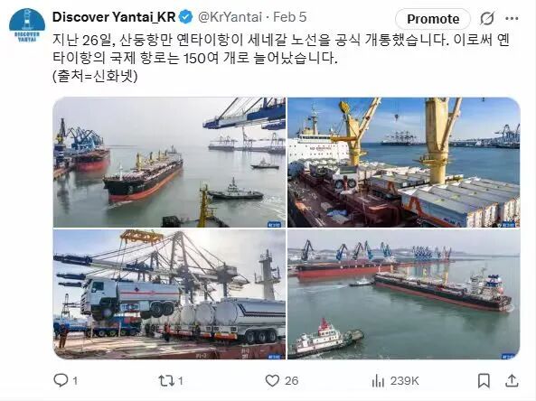Open the share upload icon
The image size is (536, 401).
click(512, 380)
